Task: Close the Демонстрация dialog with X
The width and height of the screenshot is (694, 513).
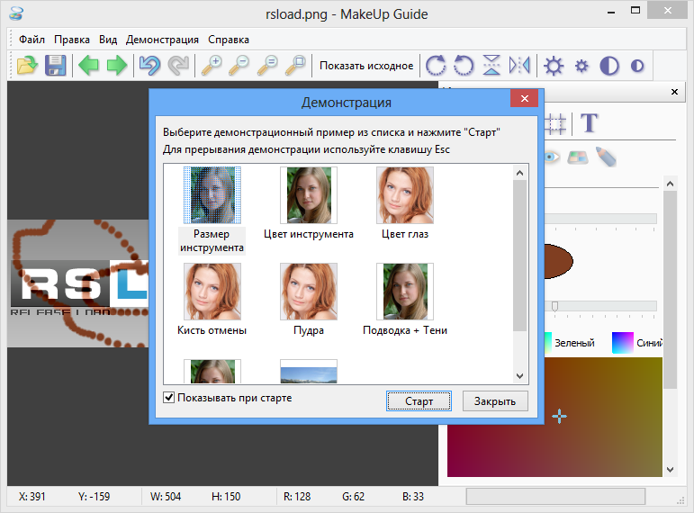Action: [x=525, y=98]
